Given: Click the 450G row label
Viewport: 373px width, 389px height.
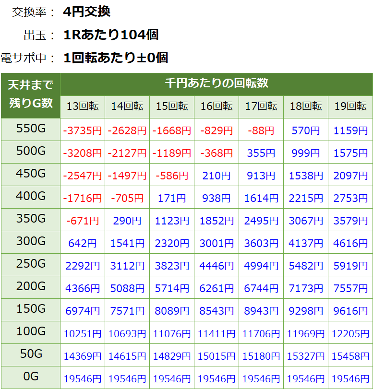Looking at the screenshot, I should coord(31,175).
